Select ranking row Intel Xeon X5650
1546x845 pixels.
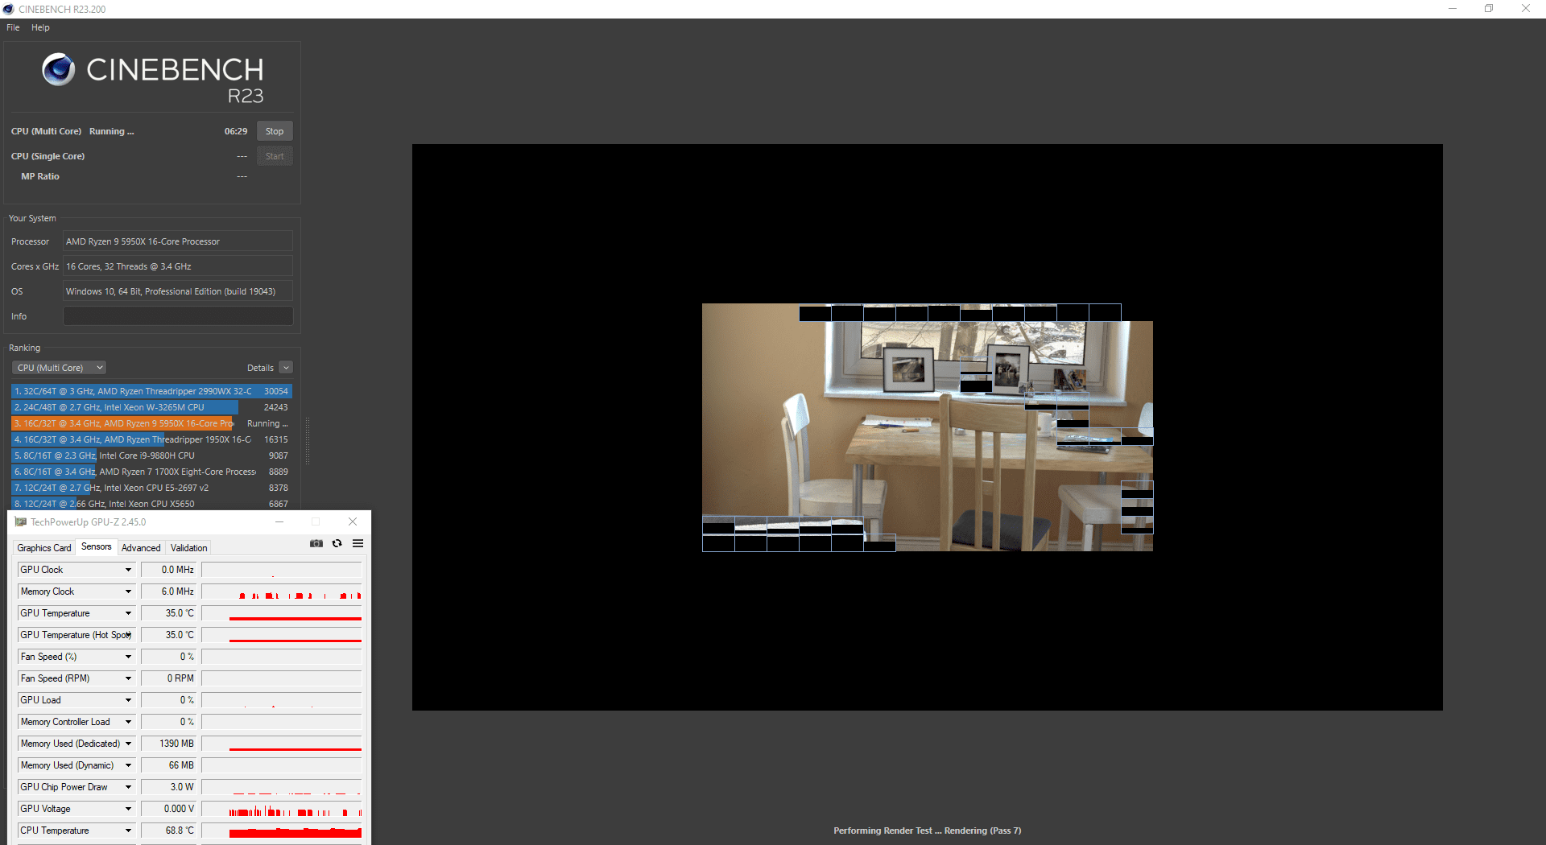coord(151,504)
